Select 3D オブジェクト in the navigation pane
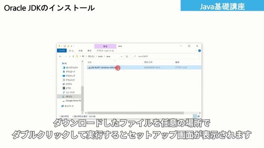Screen dimensions: 264x148 [70, 67]
